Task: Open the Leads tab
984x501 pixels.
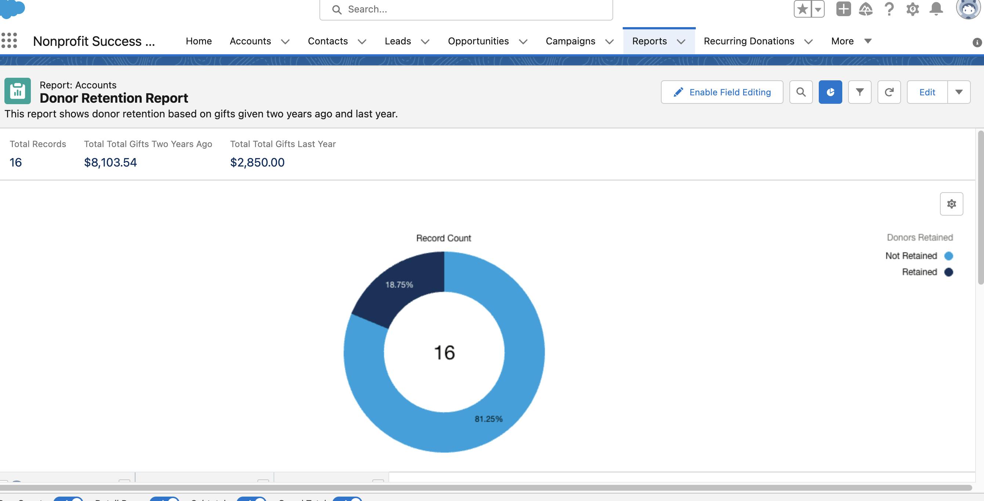Action: (398, 41)
